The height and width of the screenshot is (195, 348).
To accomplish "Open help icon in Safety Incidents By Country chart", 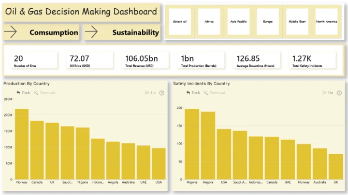I will click(339, 93).
